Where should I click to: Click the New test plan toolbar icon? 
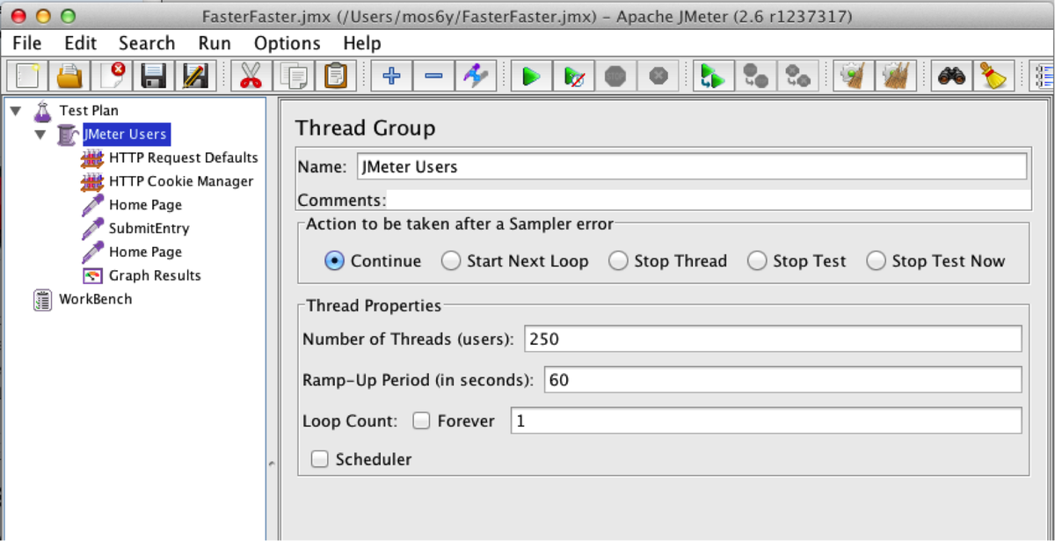tap(28, 76)
